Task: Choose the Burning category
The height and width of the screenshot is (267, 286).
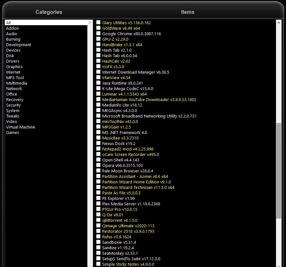Action: coord(13,39)
